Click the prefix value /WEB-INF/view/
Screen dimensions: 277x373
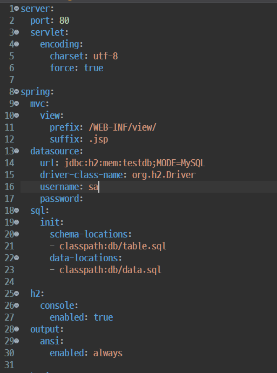tap(123, 127)
